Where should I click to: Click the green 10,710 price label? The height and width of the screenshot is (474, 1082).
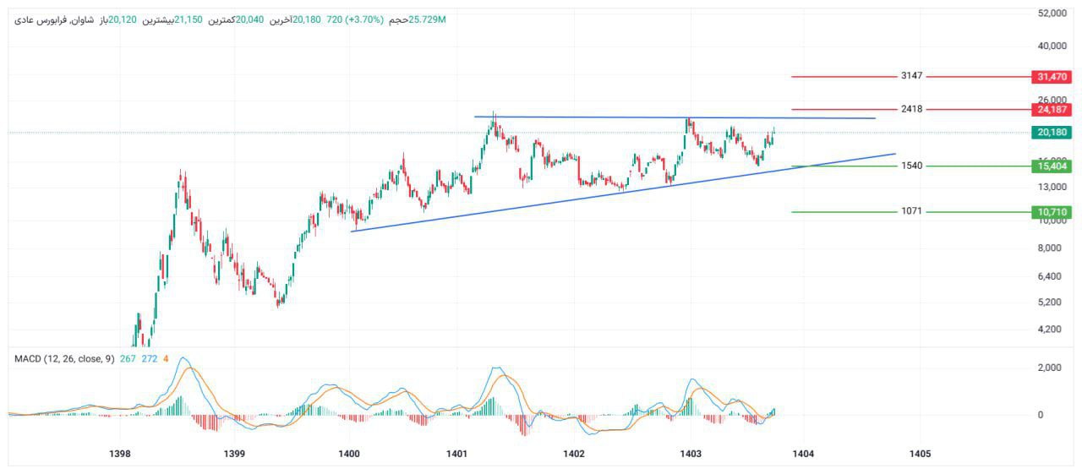(1052, 212)
